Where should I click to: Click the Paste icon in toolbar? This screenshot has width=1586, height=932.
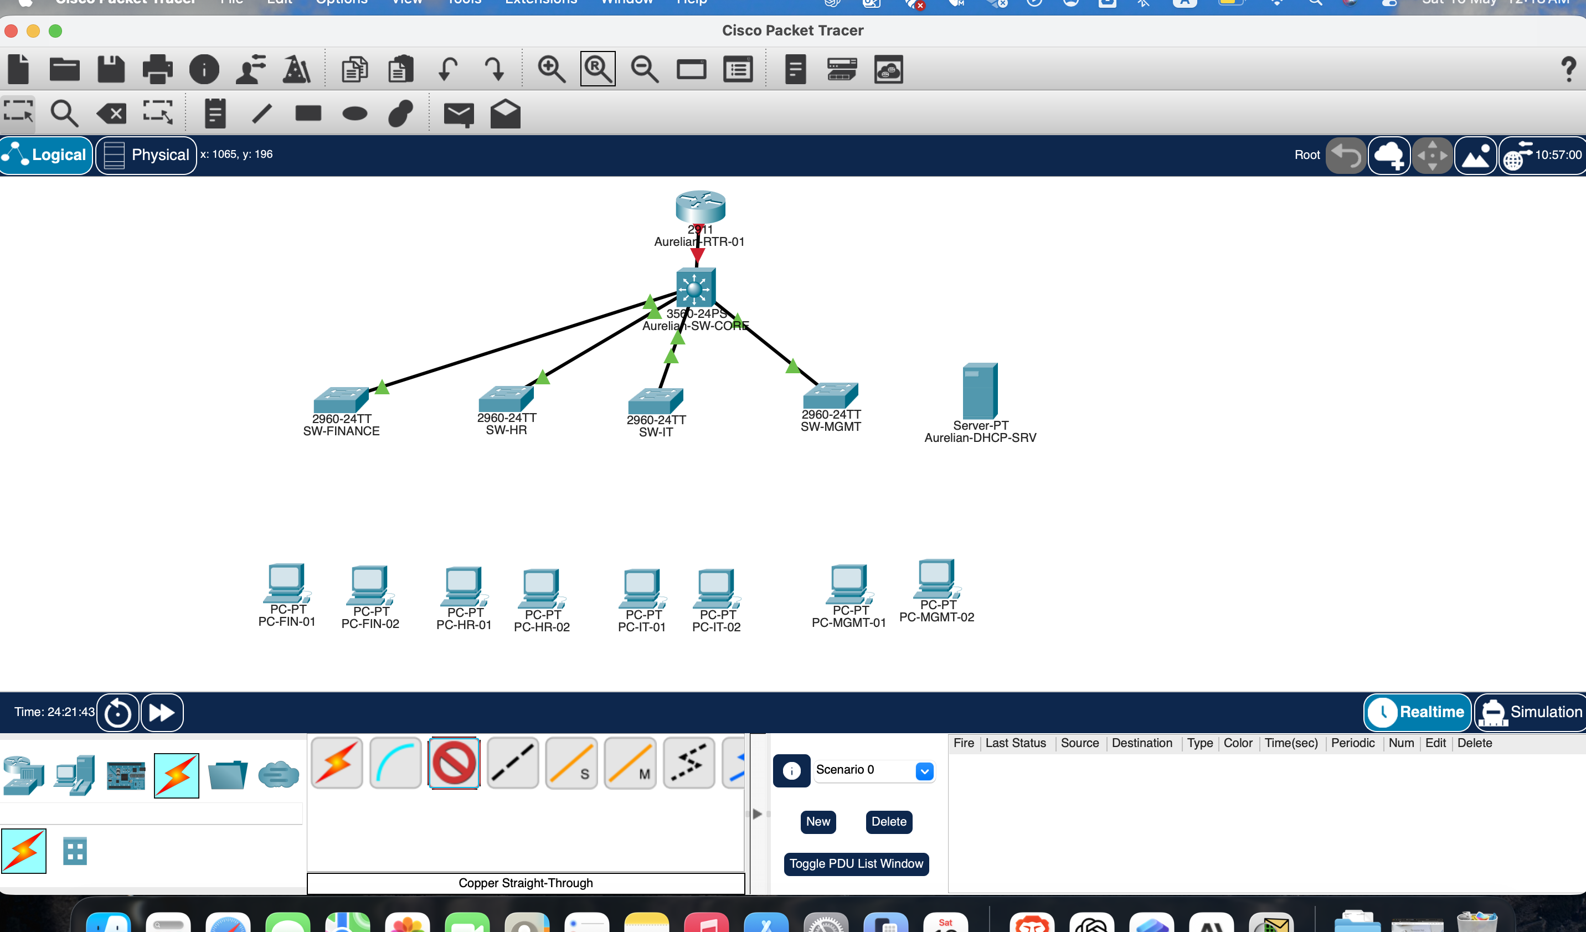(x=400, y=69)
